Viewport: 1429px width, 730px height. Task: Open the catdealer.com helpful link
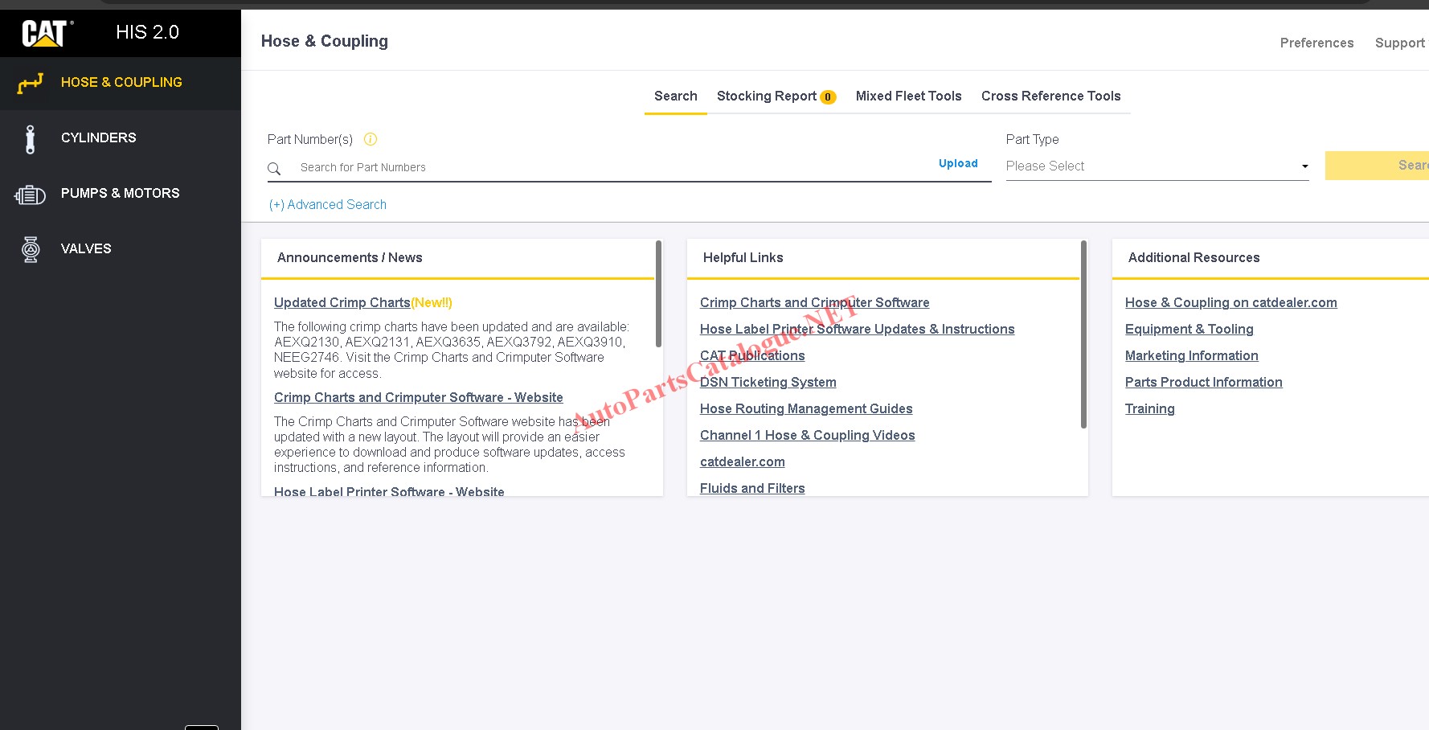(x=742, y=461)
